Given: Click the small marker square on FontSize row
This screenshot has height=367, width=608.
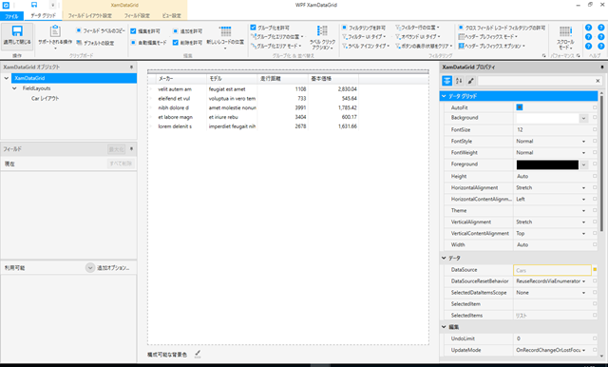Looking at the screenshot, I should [x=595, y=129].
